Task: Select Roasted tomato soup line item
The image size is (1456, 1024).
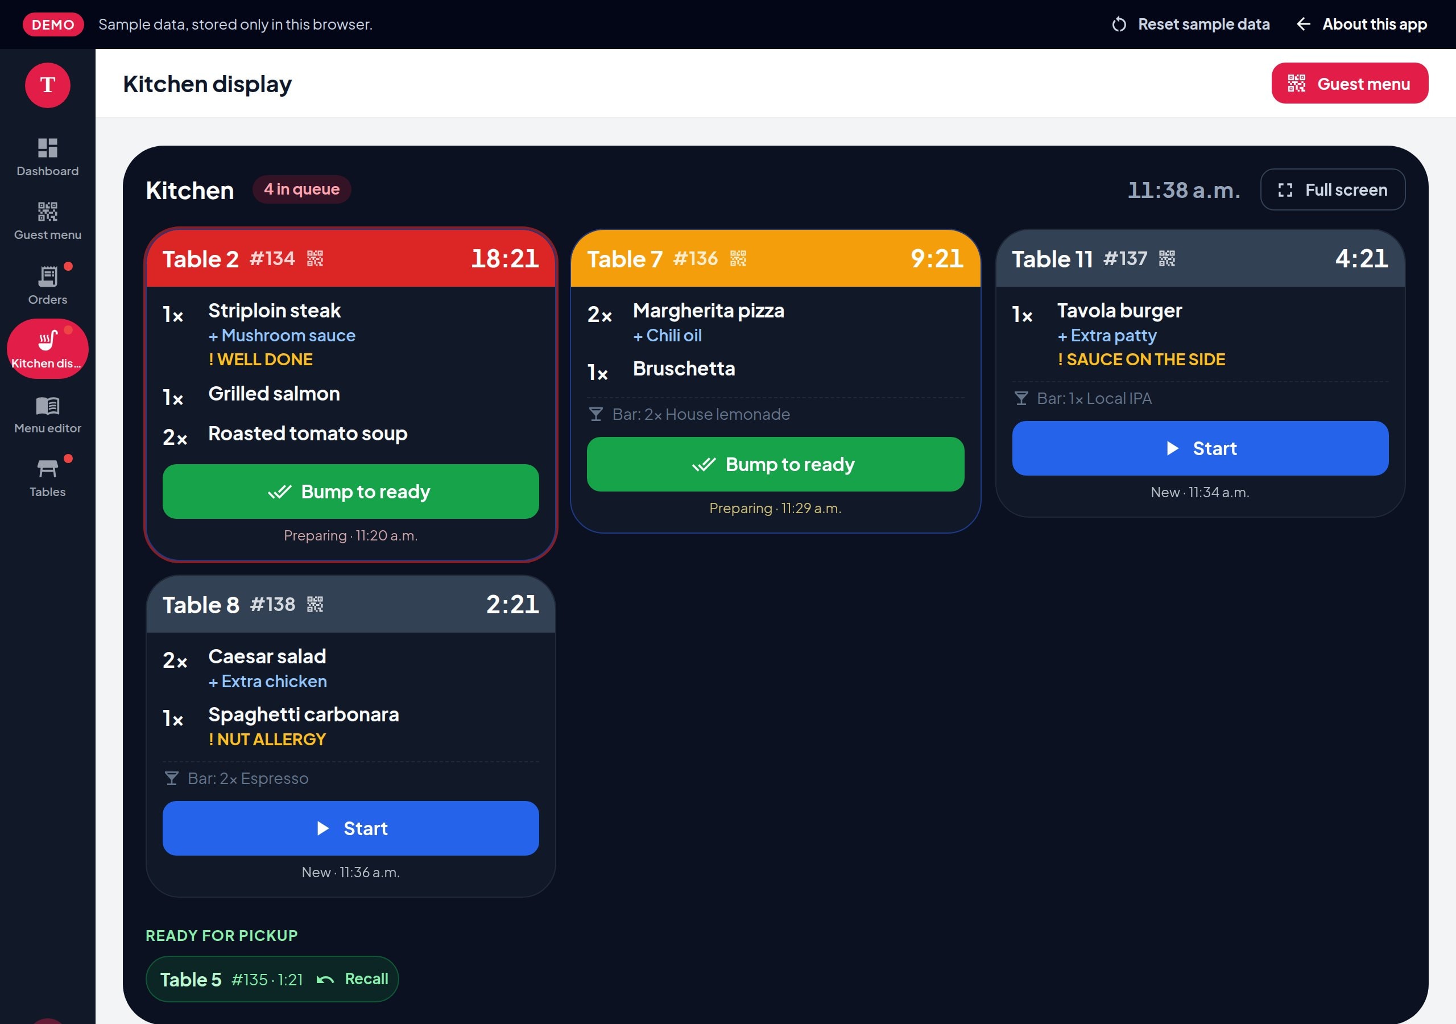Action: pos(308,433)
